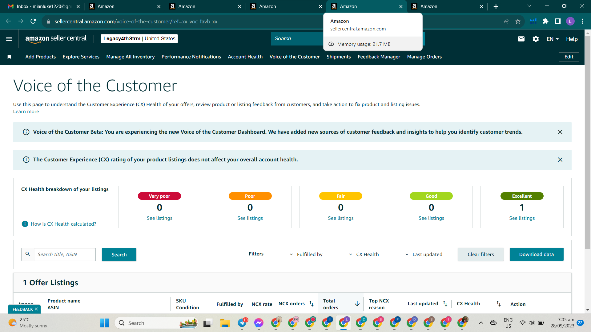Focus the Search title, ASIN field
The image size is (591, 332).
click(65, 255)
